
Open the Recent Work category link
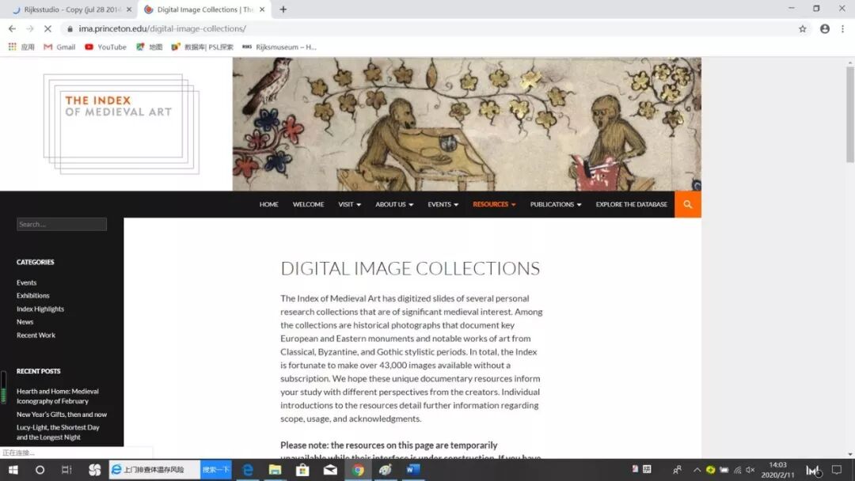[36, 335]
